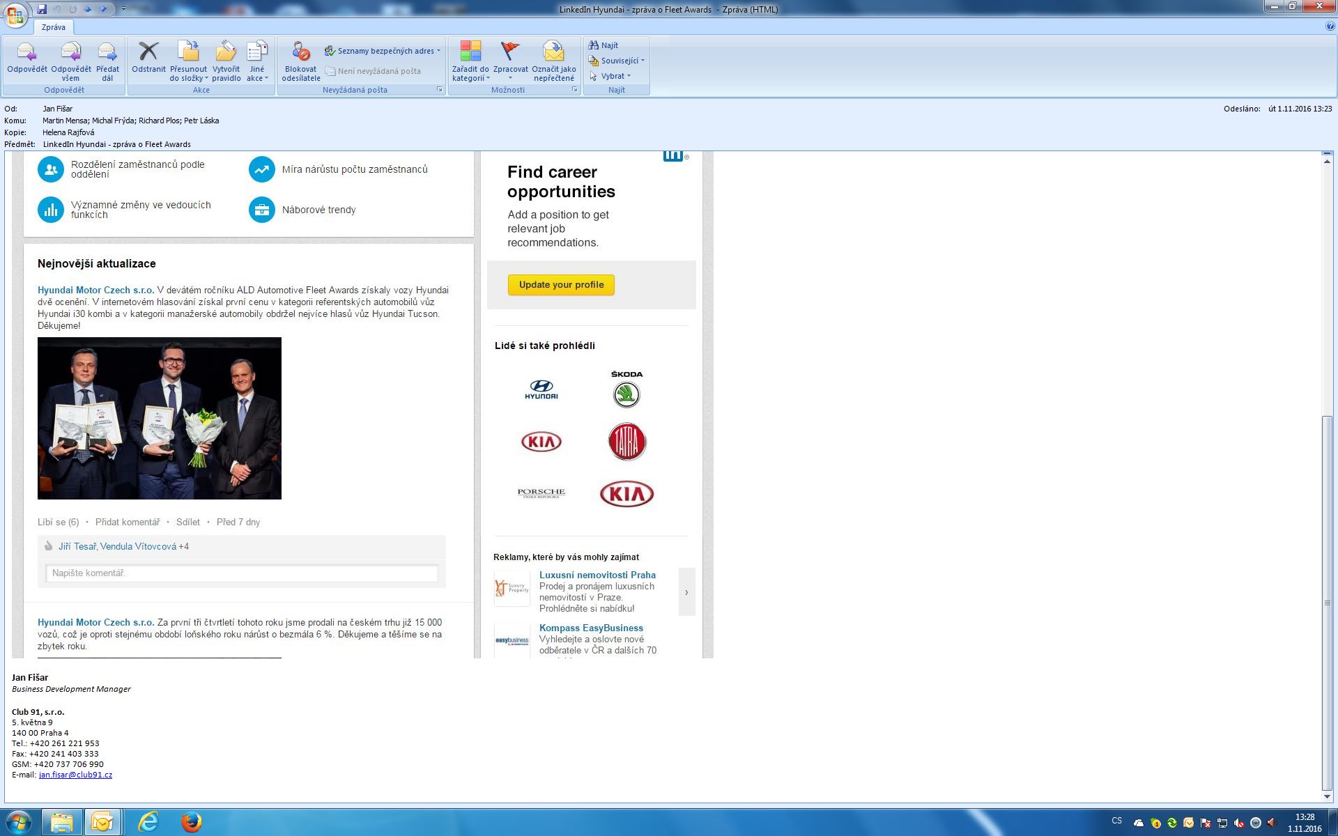Open File Explorer from taskbar

pos(61,823)
